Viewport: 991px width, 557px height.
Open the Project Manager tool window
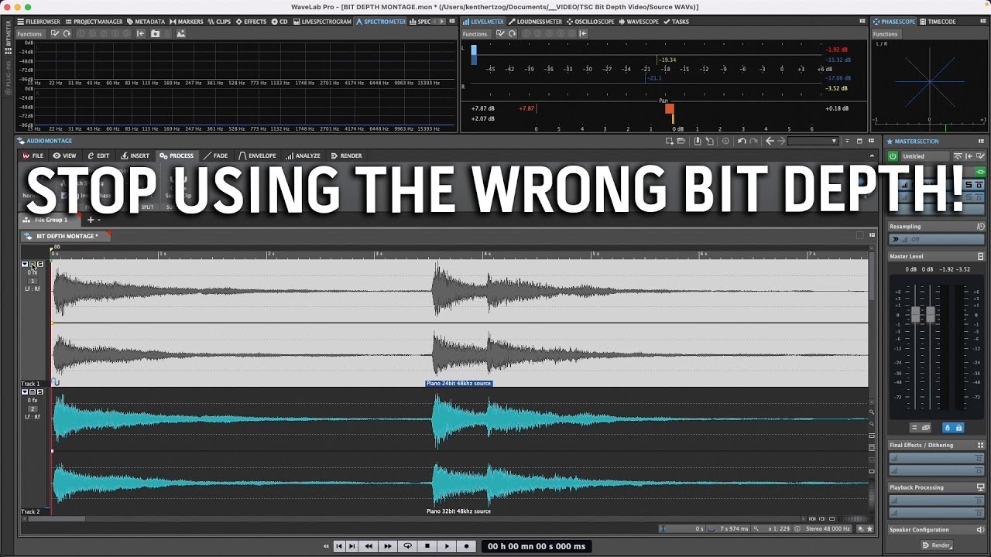coord(94,22)
